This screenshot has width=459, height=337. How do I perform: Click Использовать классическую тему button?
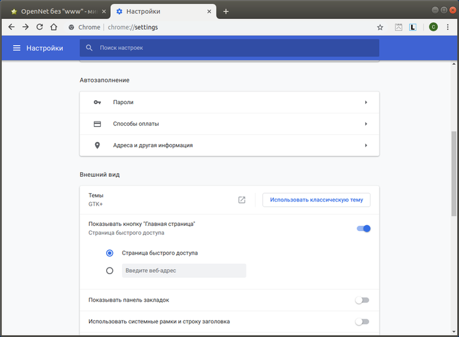[316, 200]
